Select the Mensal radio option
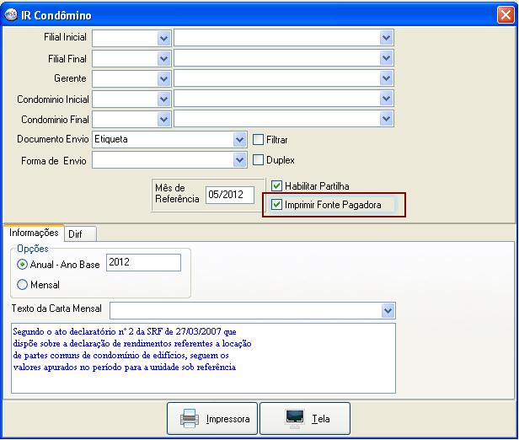The width and height of the screenshot is (519, 440). 22,285
